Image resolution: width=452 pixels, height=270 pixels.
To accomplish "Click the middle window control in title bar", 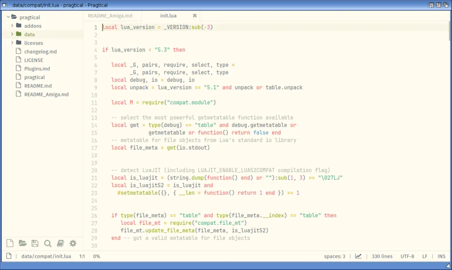I will [x=438, y=5].
